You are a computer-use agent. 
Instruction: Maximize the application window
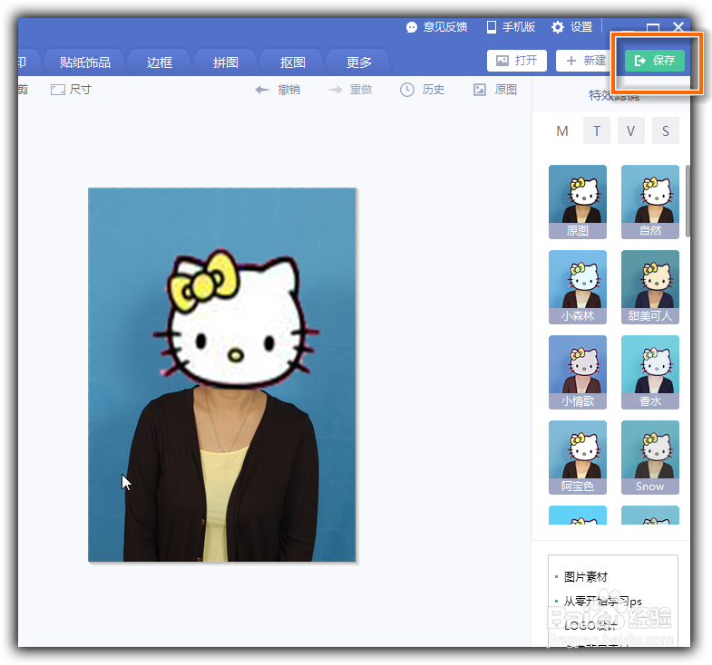coord(652,28)
